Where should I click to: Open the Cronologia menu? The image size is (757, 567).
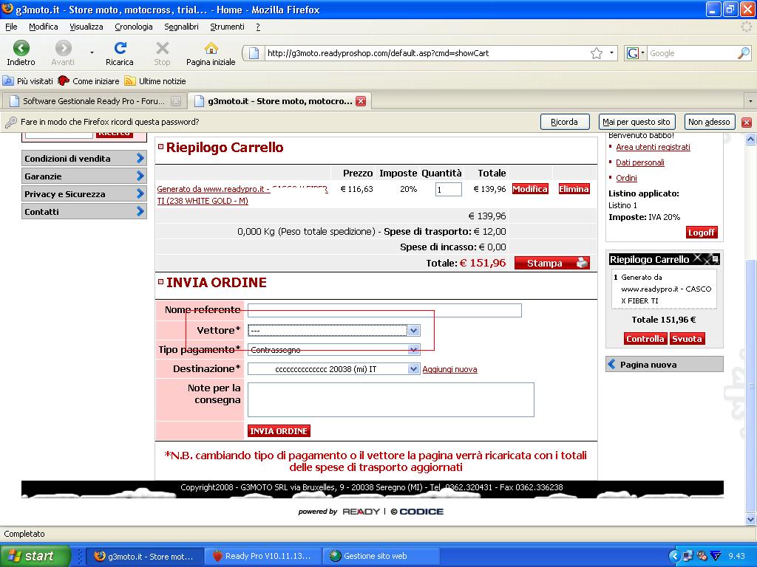[134, 27]
